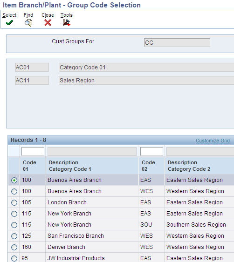Click the Sales Region description field
Screen dimensions: 234x262
pyautogui.click(x=146, y=80)
